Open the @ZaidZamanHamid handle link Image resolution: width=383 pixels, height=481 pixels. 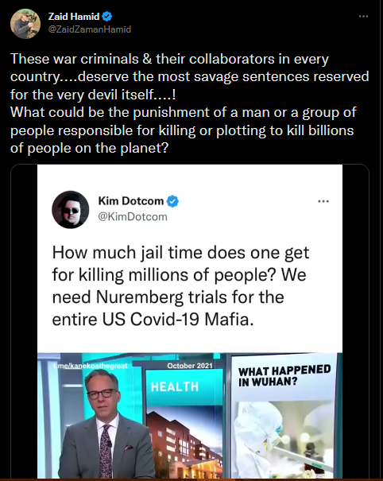(x=90, y=29)
